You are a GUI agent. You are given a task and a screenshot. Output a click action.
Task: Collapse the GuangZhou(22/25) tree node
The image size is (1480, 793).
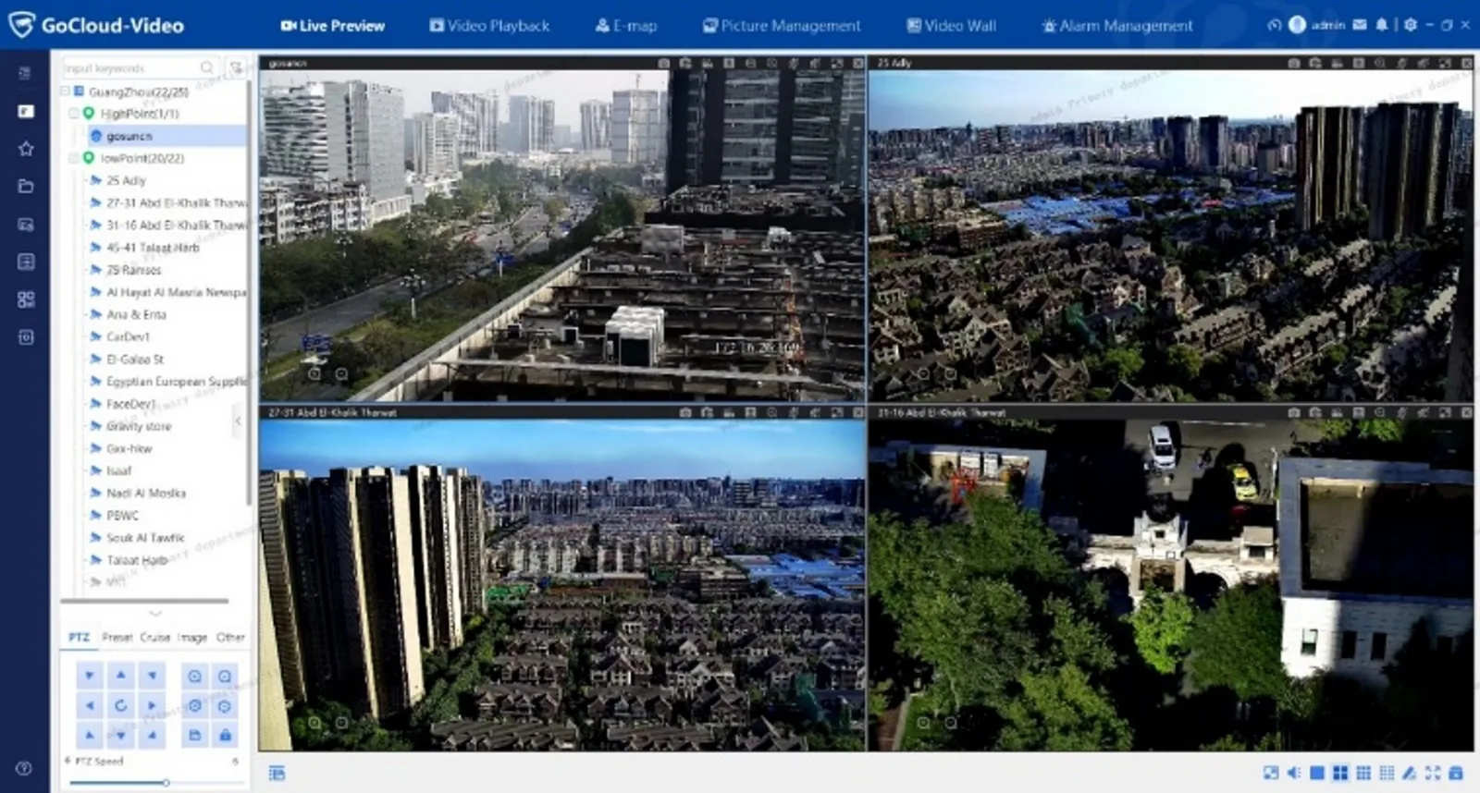(66, 91)
